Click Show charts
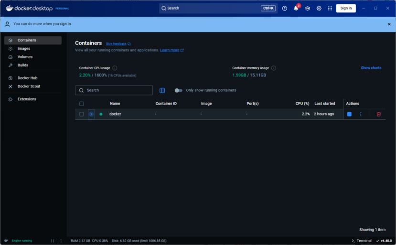The width and height of the screenshot is (396, 245). pos(371,68)
